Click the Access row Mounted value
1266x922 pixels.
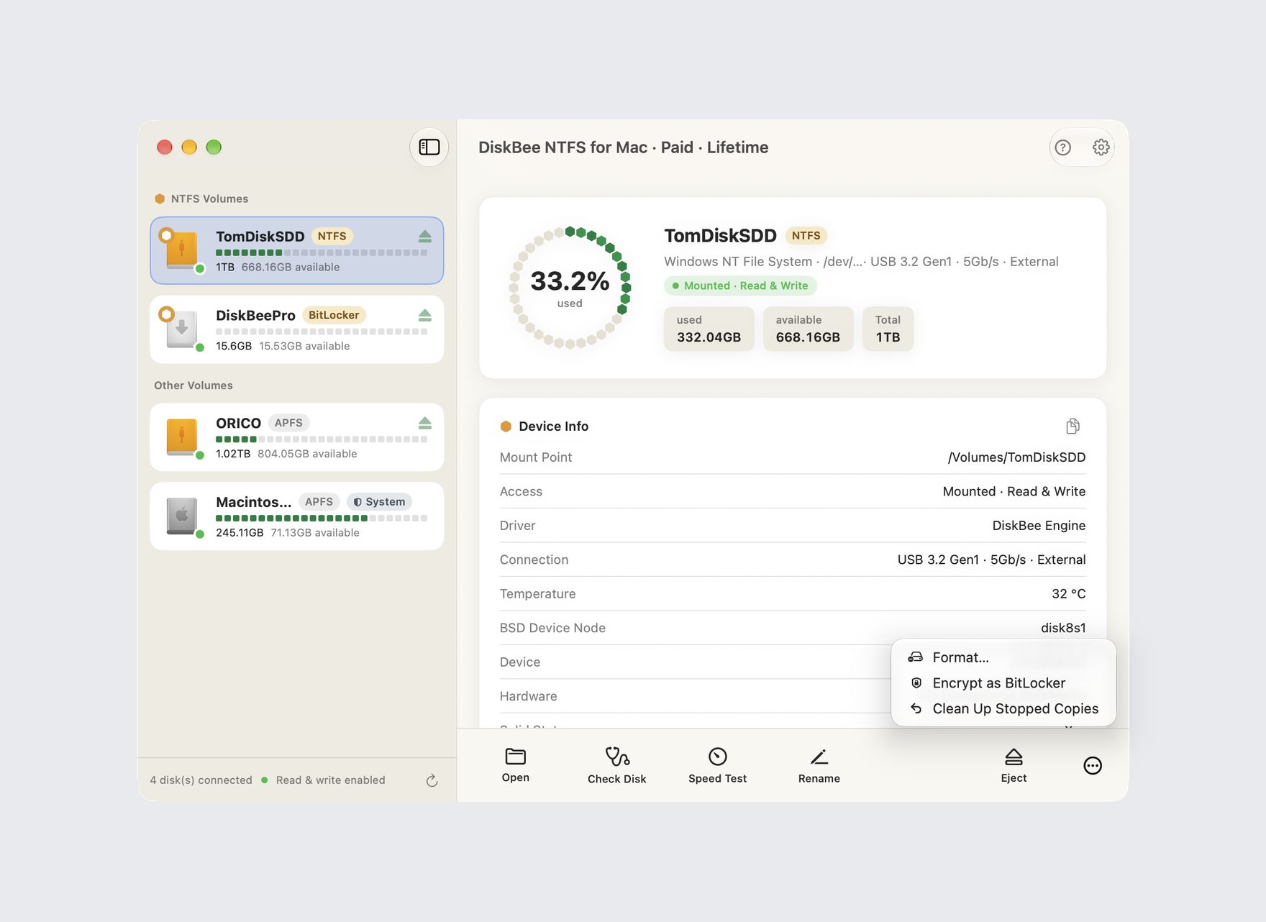pos(1014,491)
